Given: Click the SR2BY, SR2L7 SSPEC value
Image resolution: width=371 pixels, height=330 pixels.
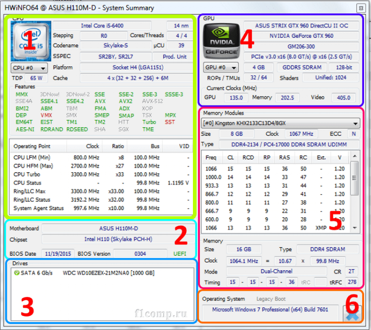Looking at the screenshot, I should click(x=116, y=57).
